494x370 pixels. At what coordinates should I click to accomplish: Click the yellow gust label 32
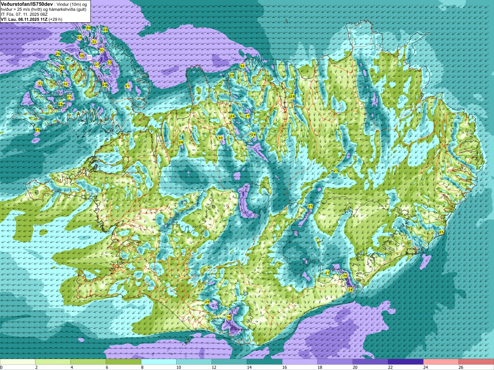[x=242, y=66]
